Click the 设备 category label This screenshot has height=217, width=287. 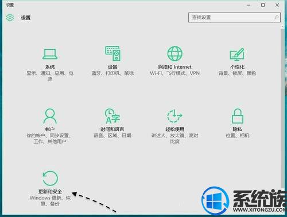[x=113, y=67]
